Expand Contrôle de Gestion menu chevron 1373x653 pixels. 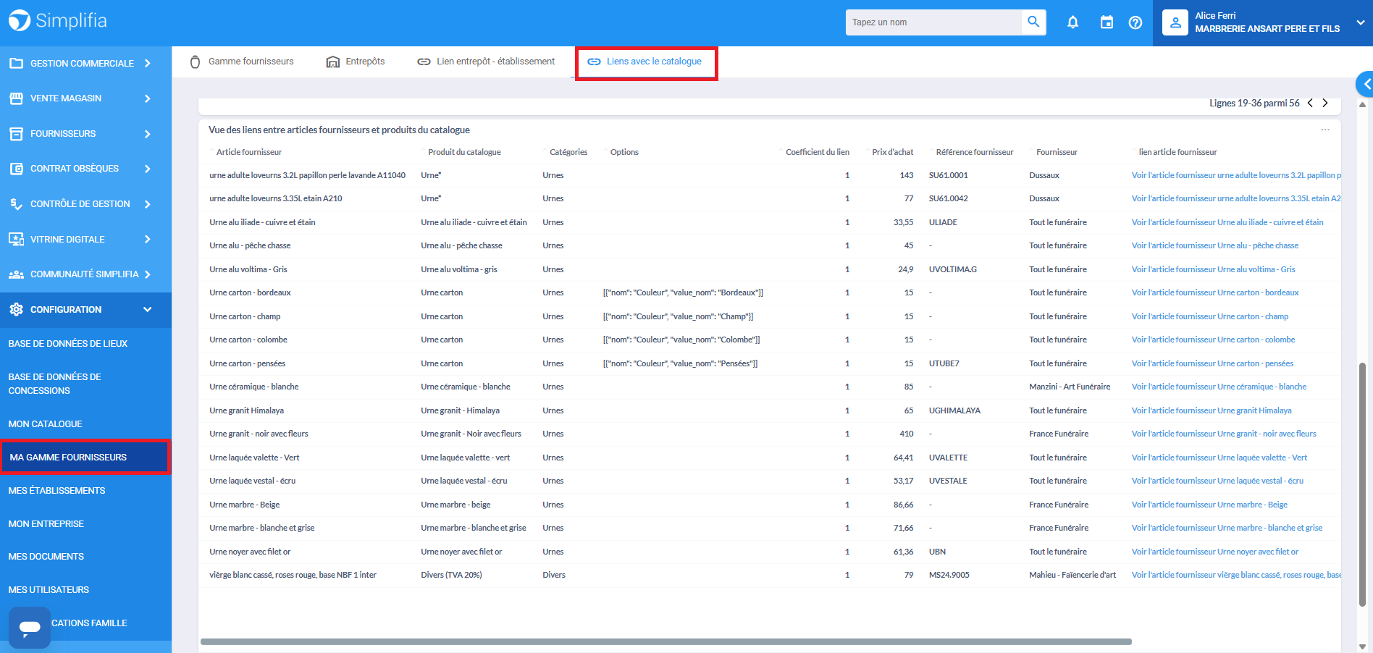point(148,204)
